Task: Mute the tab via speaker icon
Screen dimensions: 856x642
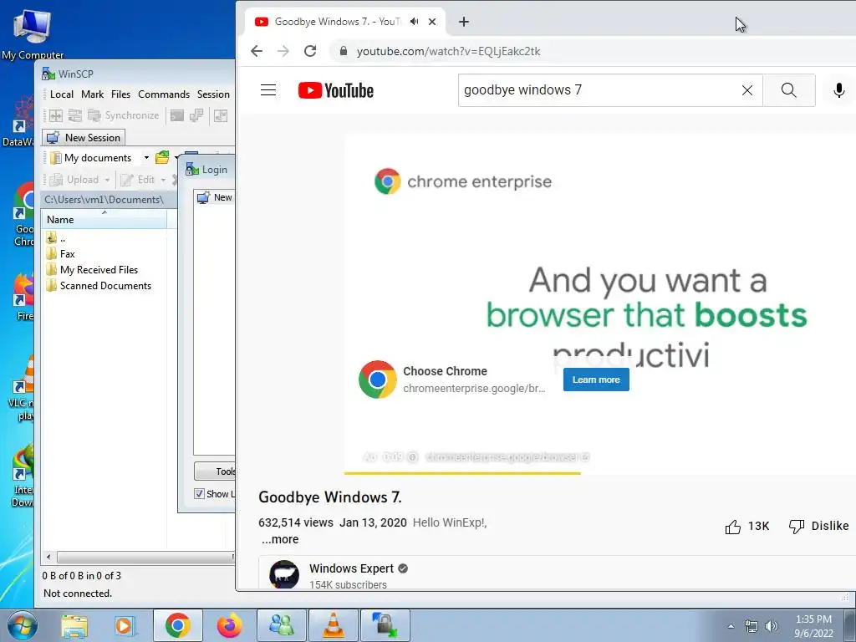Action: point(415,22)
